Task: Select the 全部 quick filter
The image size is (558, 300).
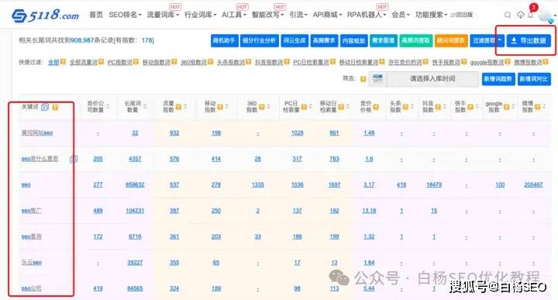Action: click(53, 62)
